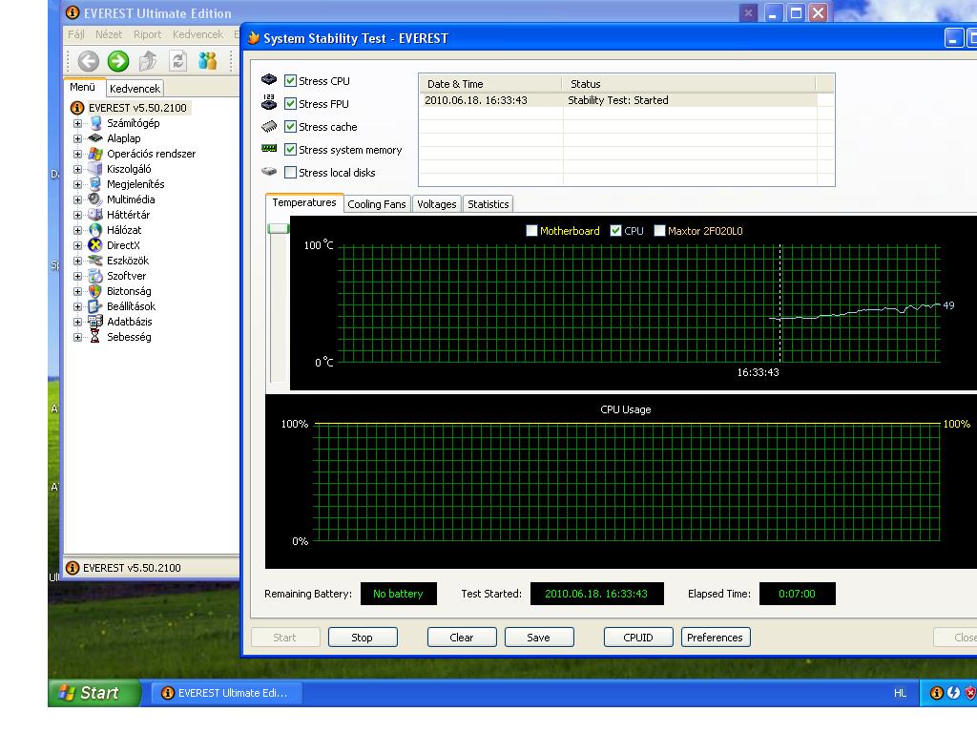Click the Refresh toolbar icon
The width and height of the screenshot is (977, 733).
tap(178, 61)
